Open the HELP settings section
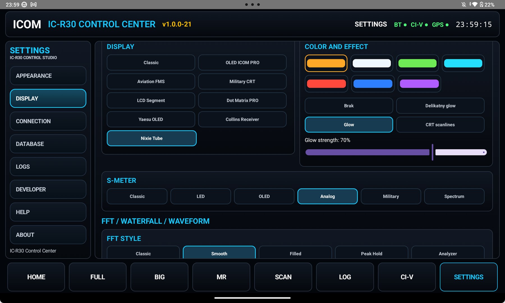The height and width of the screenshot is (303, 505). pyautogui.click(x=48, y=212)
